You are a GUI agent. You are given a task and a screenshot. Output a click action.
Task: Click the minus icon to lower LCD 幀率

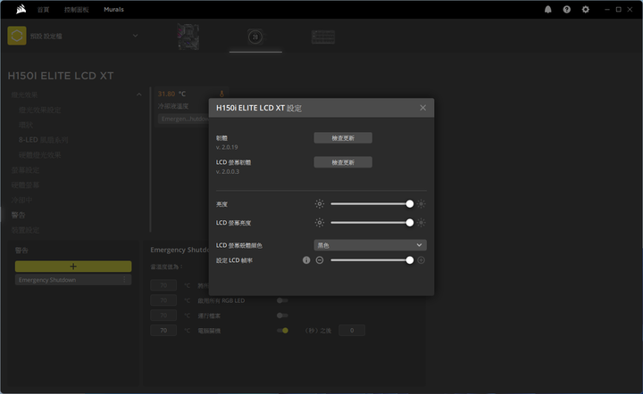(x=320, y=260)
